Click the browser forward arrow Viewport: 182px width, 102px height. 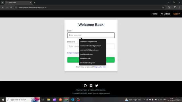(7, 8)
